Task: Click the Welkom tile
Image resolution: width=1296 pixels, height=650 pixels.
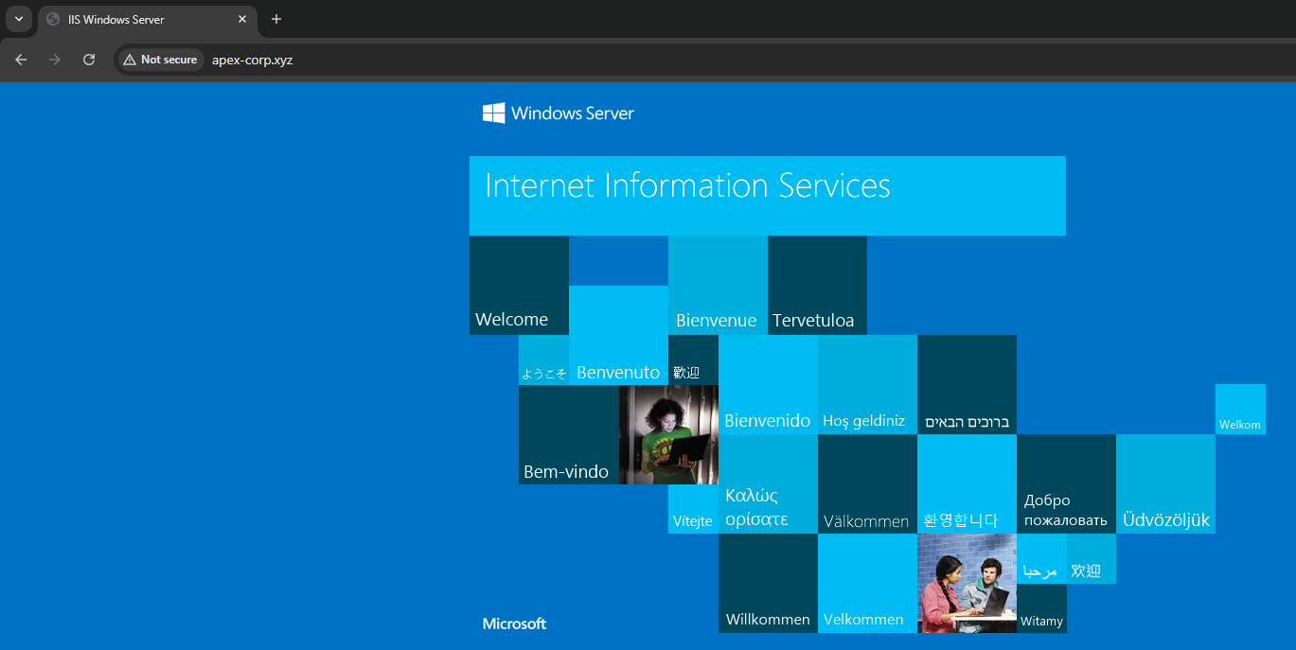Action: (1240, 409)
